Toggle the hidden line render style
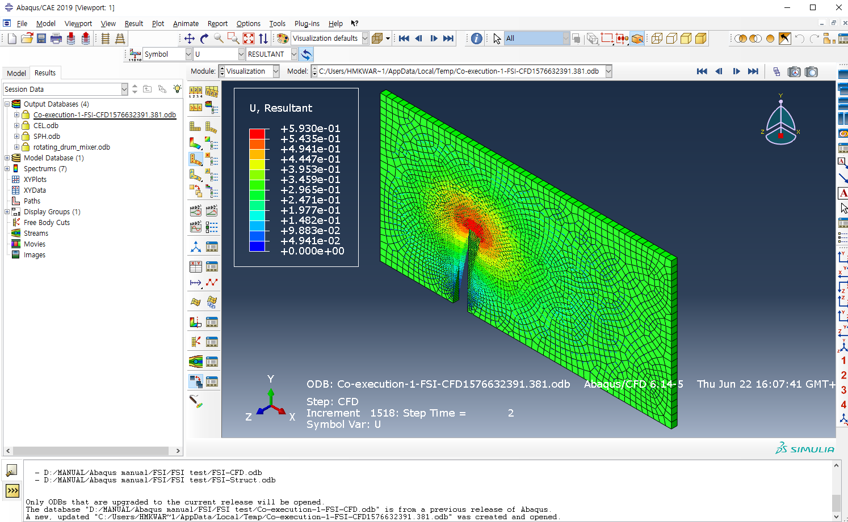848x522 pixels. click(671, 39)
